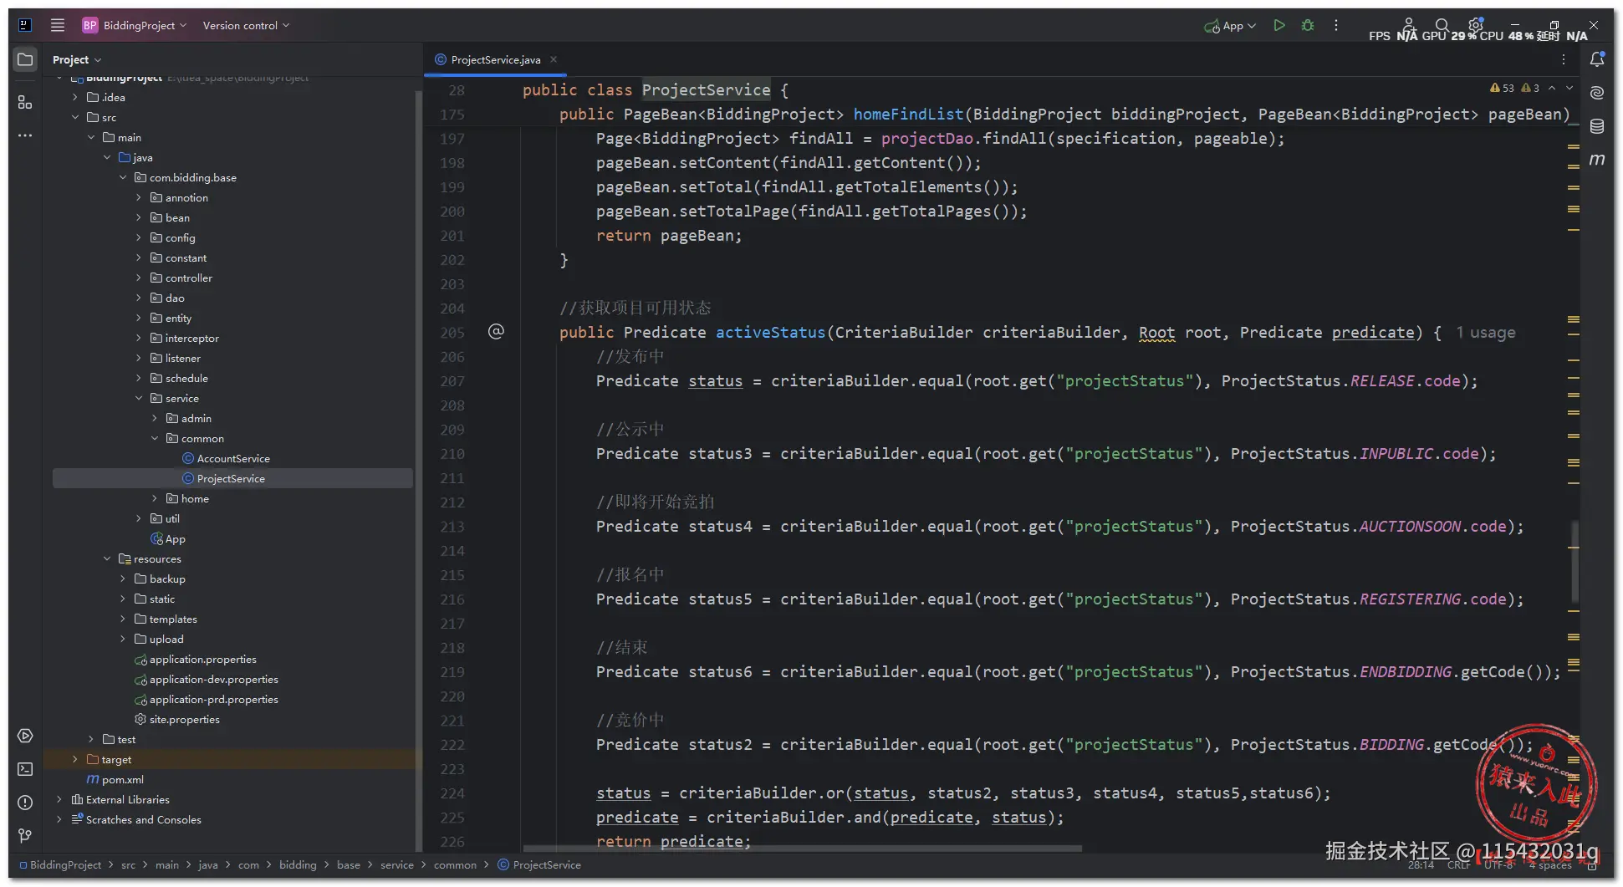Click the '1 usage' inlay hint
This screenshot has height=887, width=1623.
pos(1485,332)
